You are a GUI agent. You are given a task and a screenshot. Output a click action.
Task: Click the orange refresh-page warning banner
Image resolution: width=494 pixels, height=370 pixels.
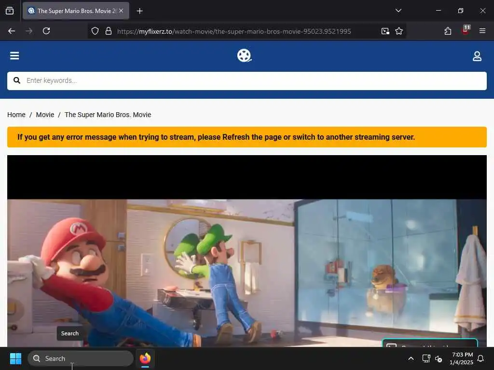click(x=247, y=137)
